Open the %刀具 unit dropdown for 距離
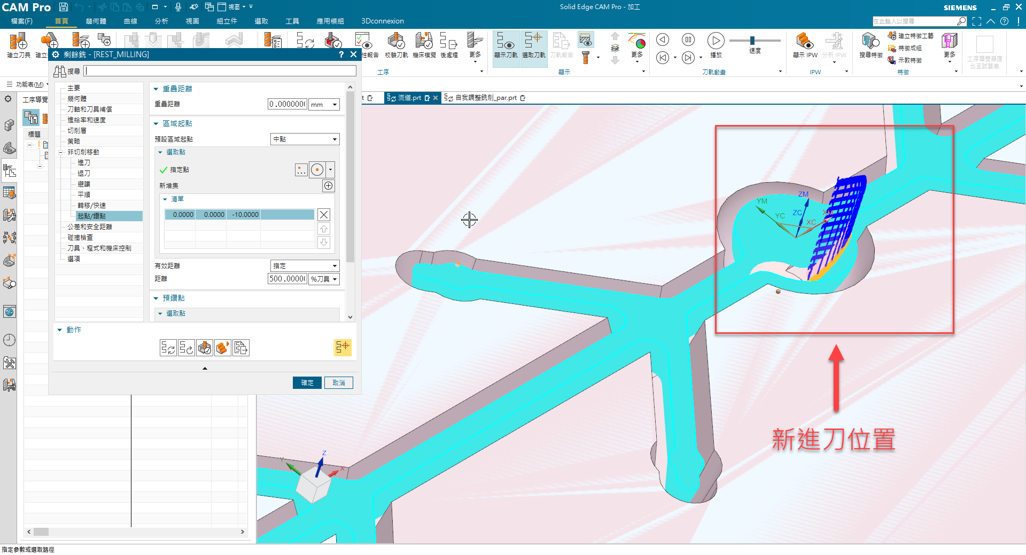The image size is (1026, 555). coord(324,279)
